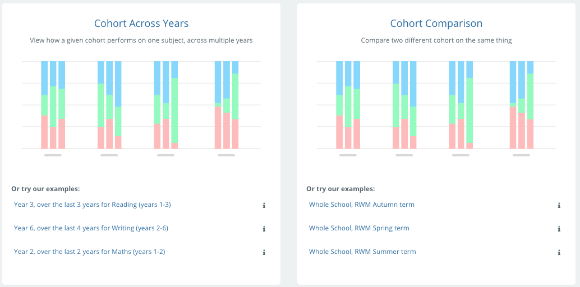The image size is (580, 287).
Task: Click first bar group in Cohort Across Years chart
Action: pos(53,107)
